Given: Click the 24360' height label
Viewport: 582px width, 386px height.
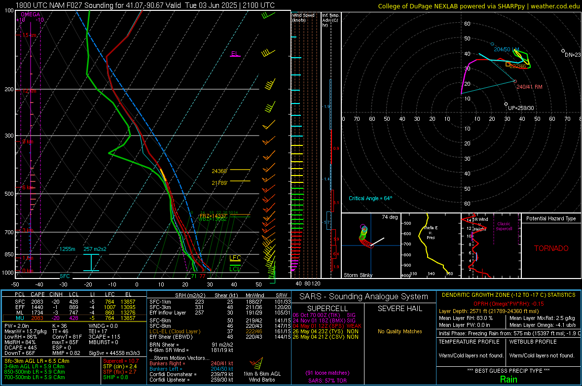Looking at the screenshot, I should point(219,171).
